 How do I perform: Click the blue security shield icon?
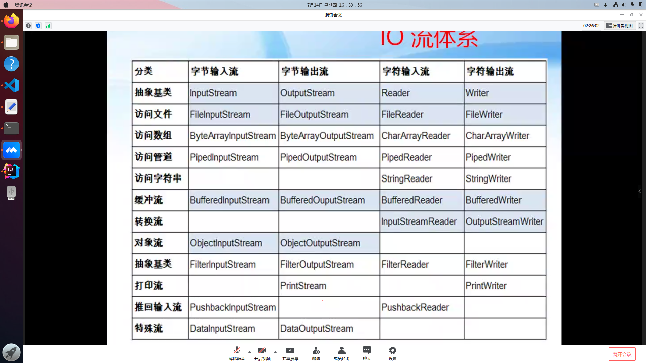click(x=38, y=26)
